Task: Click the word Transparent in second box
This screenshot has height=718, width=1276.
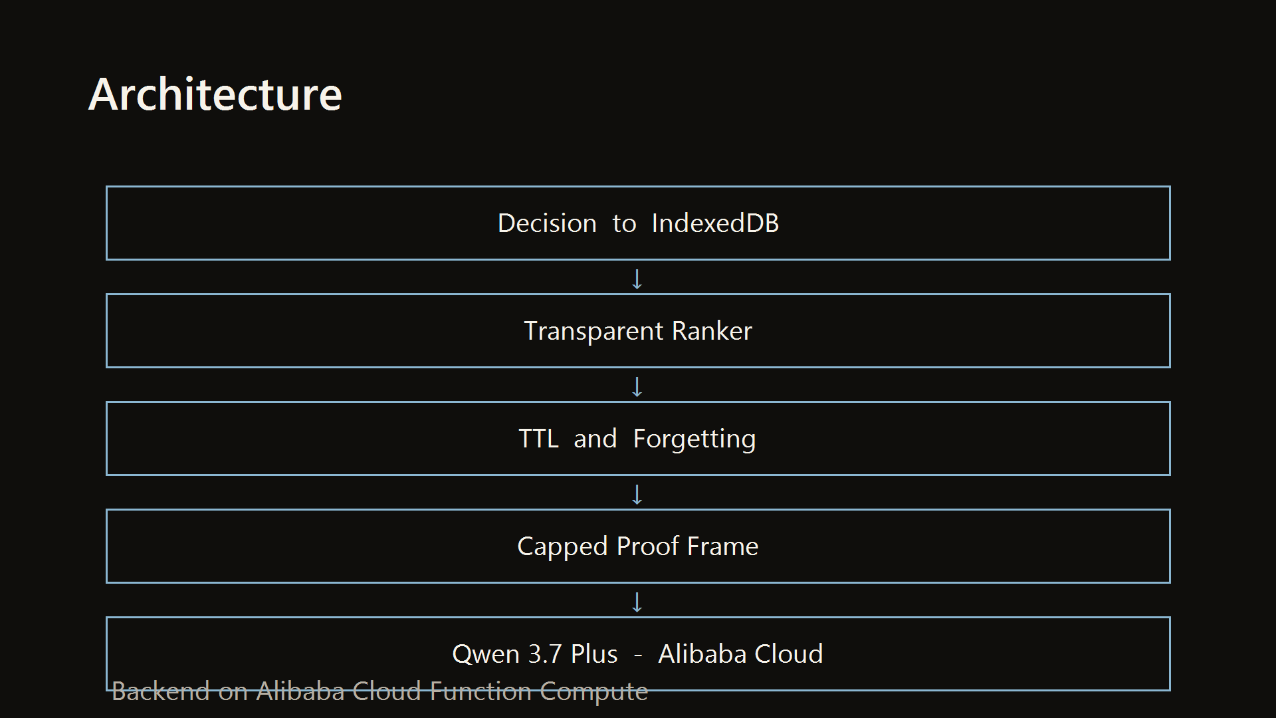Action: [x=593, y=332]
